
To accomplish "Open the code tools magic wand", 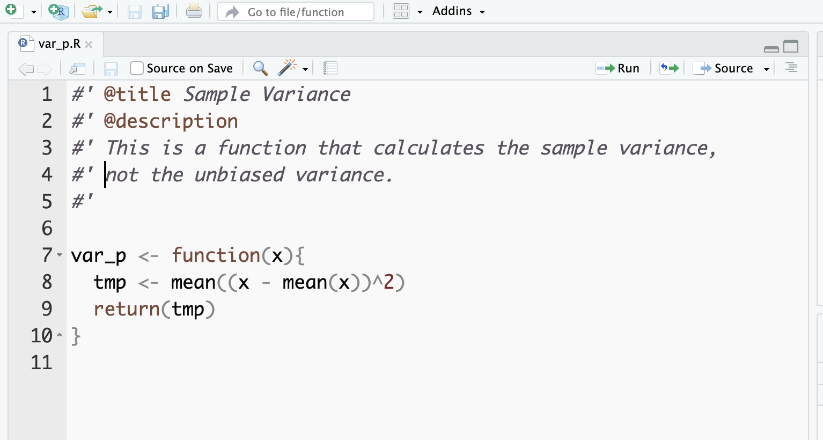I will 288,68.
